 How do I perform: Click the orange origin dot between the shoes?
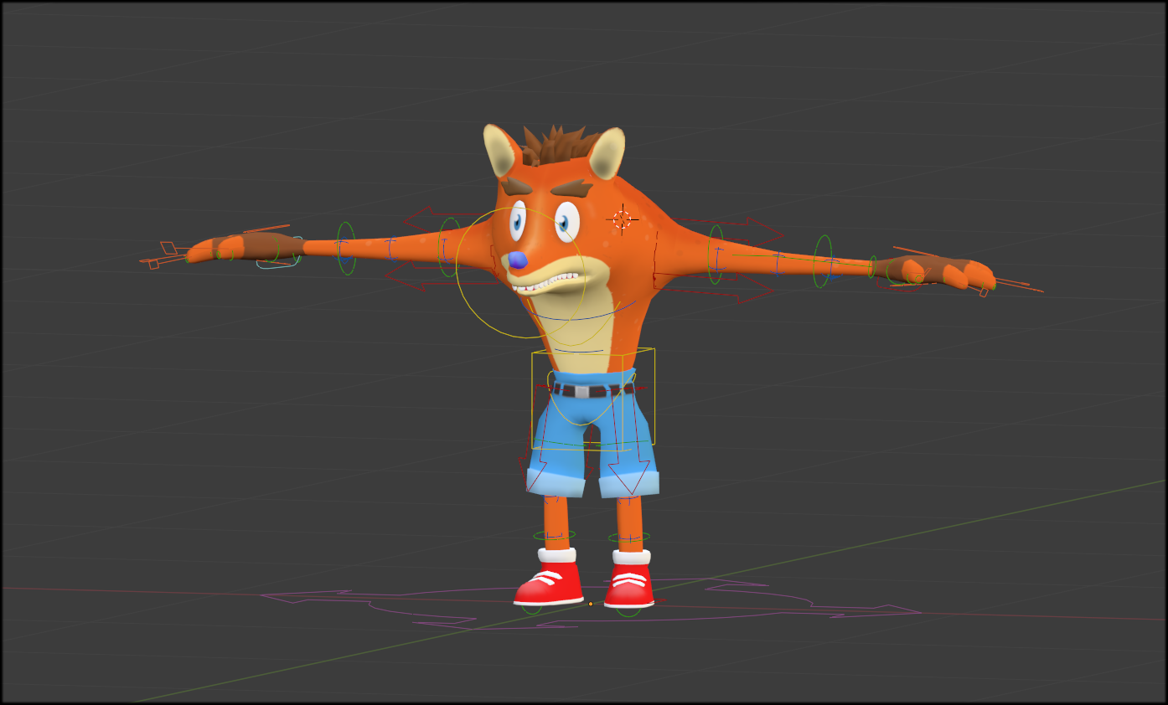(x=590, y=604)
